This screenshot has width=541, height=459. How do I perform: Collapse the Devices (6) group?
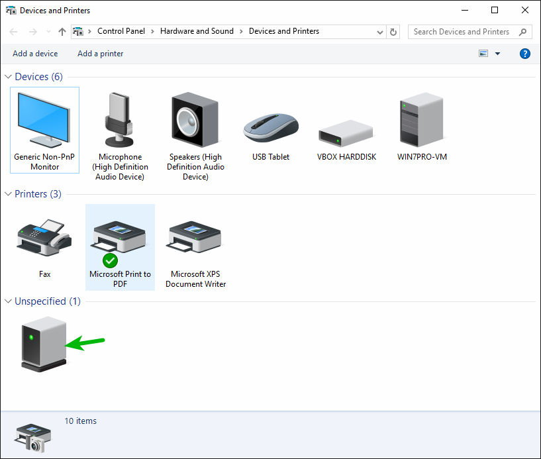(9, 77)
